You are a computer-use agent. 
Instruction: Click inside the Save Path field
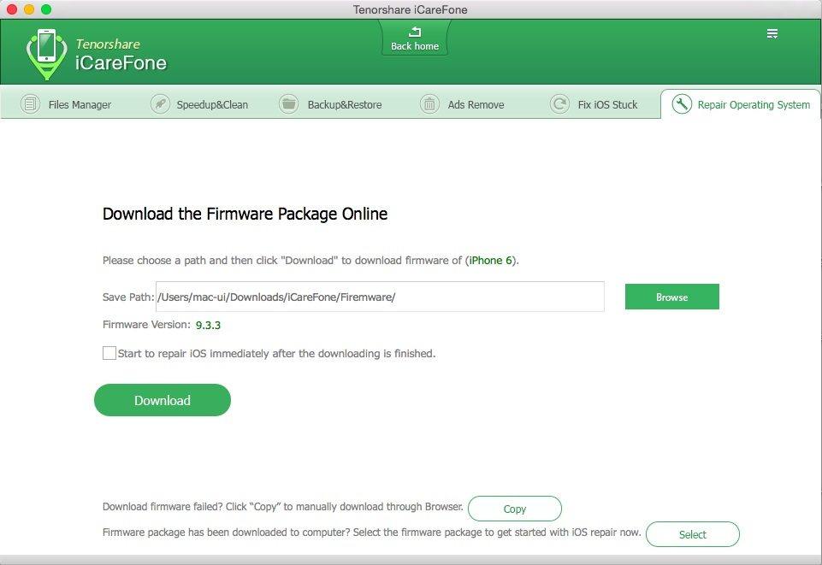[380, 297]
